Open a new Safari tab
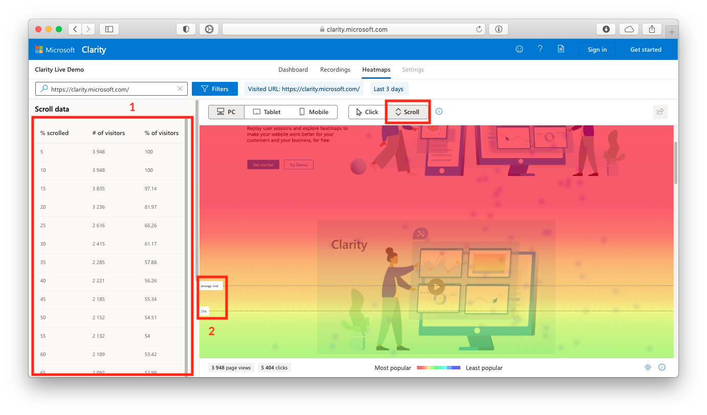This screenshot has width=707, height=415. point(672,32)
